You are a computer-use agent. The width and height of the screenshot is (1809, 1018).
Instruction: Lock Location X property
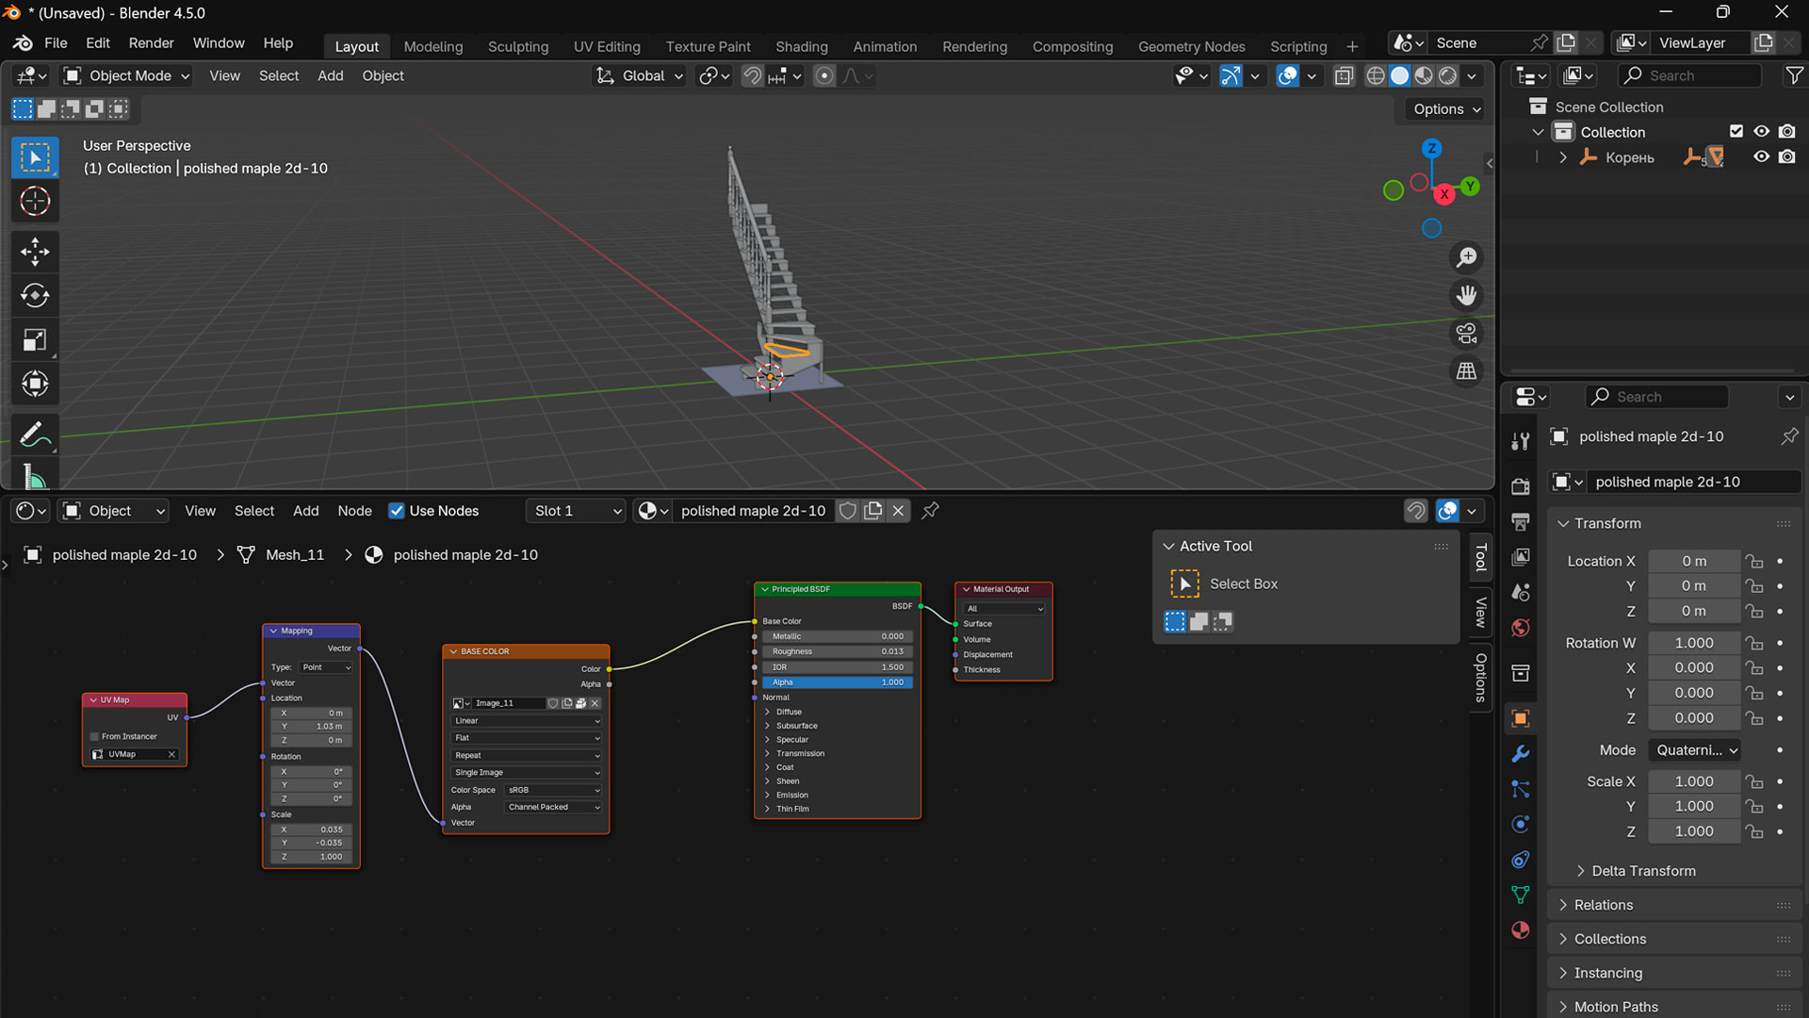click(x=1753, y=561)
